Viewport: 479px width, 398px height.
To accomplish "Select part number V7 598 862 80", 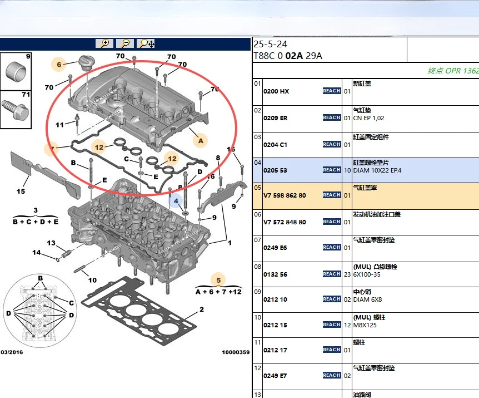I will pos(285,195).
